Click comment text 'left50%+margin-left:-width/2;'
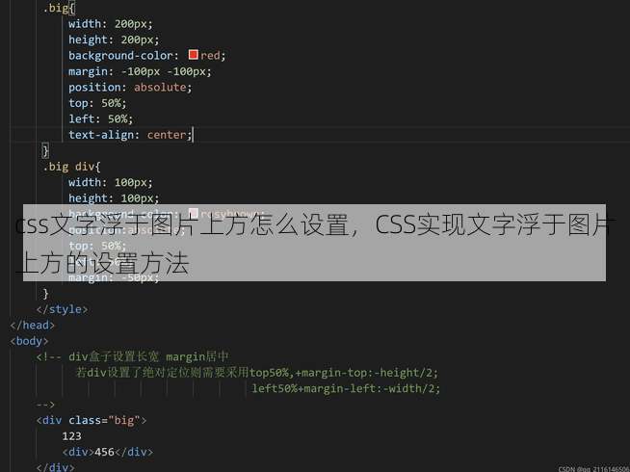This screenshot has width=630, height=472. pyautogui.click(x=346, y=388)
